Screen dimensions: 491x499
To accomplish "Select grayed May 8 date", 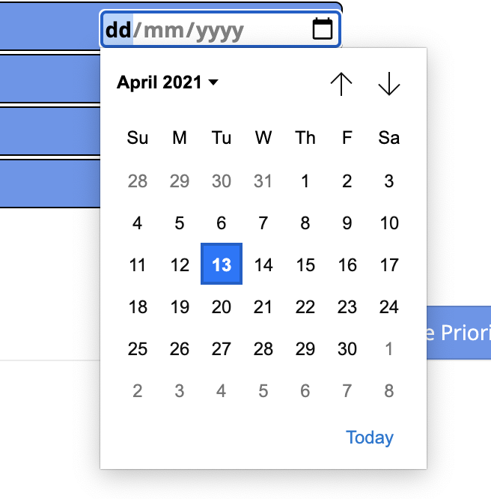I will pyautogui.click(x=389, y=391).
